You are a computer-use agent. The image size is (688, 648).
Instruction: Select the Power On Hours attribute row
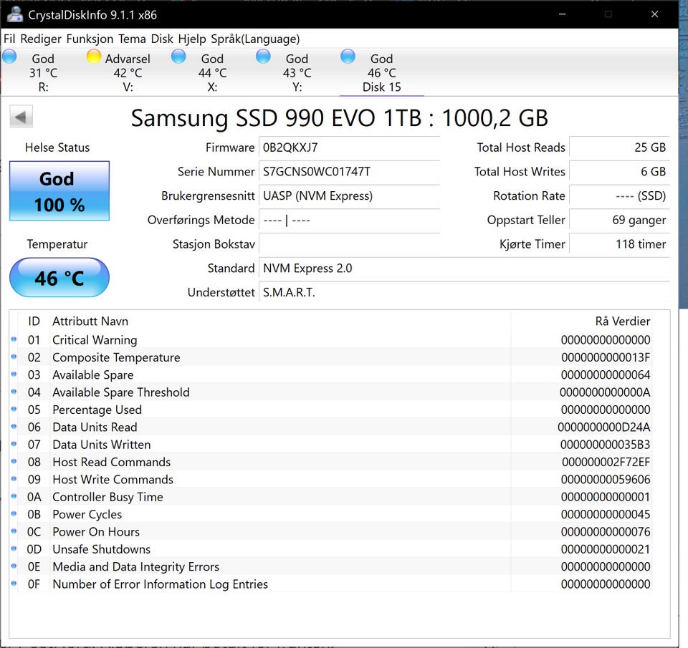(x=331, y=532)
